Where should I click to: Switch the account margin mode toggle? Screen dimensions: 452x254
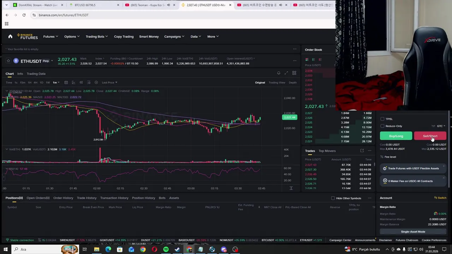440,198
